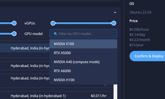Click the vGPUs label
The height and width of the screenshot is (99, 165).
tap(30, 23)
